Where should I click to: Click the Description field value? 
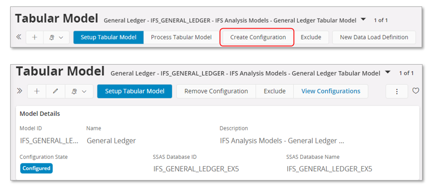tap(282, 140)
